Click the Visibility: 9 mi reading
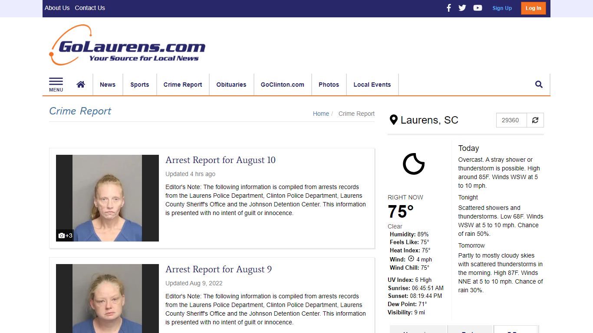 coord(406,312)
